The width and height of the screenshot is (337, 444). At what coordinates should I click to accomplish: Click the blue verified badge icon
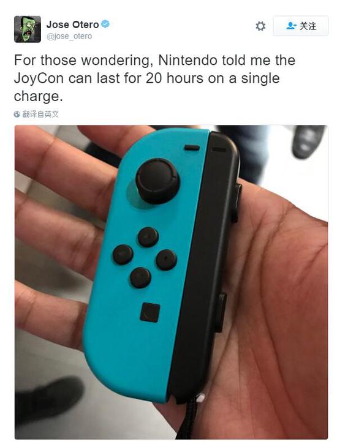point(105,24)
